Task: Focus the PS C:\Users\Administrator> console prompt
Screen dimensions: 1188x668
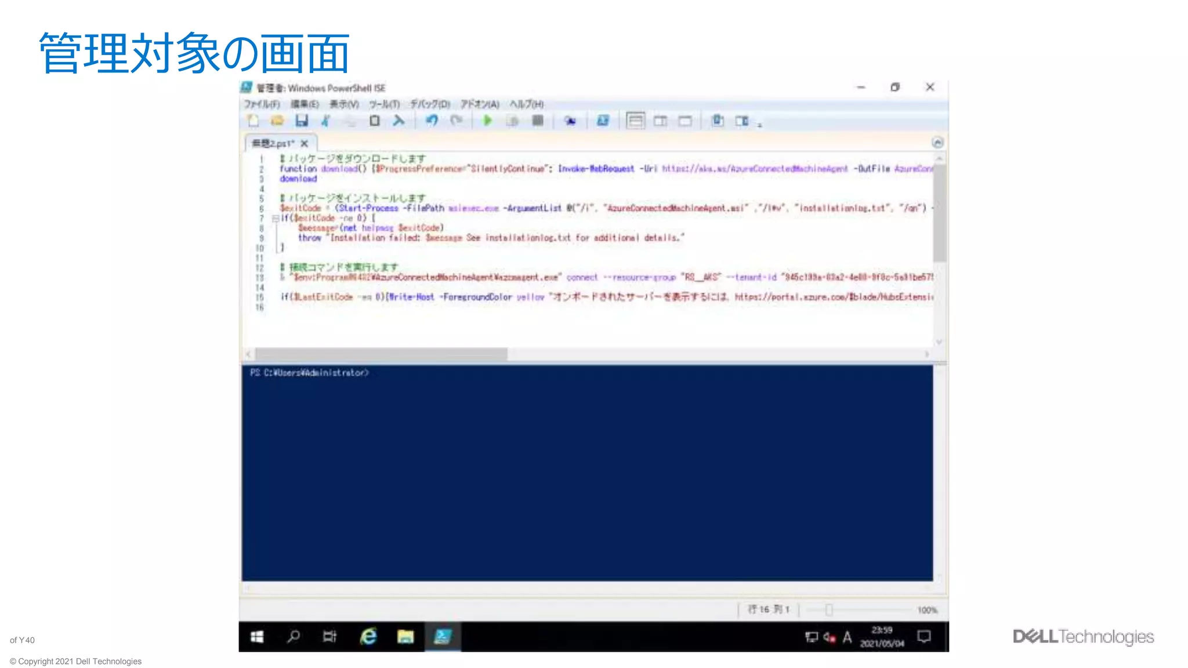Action: (x=309, y=373)
